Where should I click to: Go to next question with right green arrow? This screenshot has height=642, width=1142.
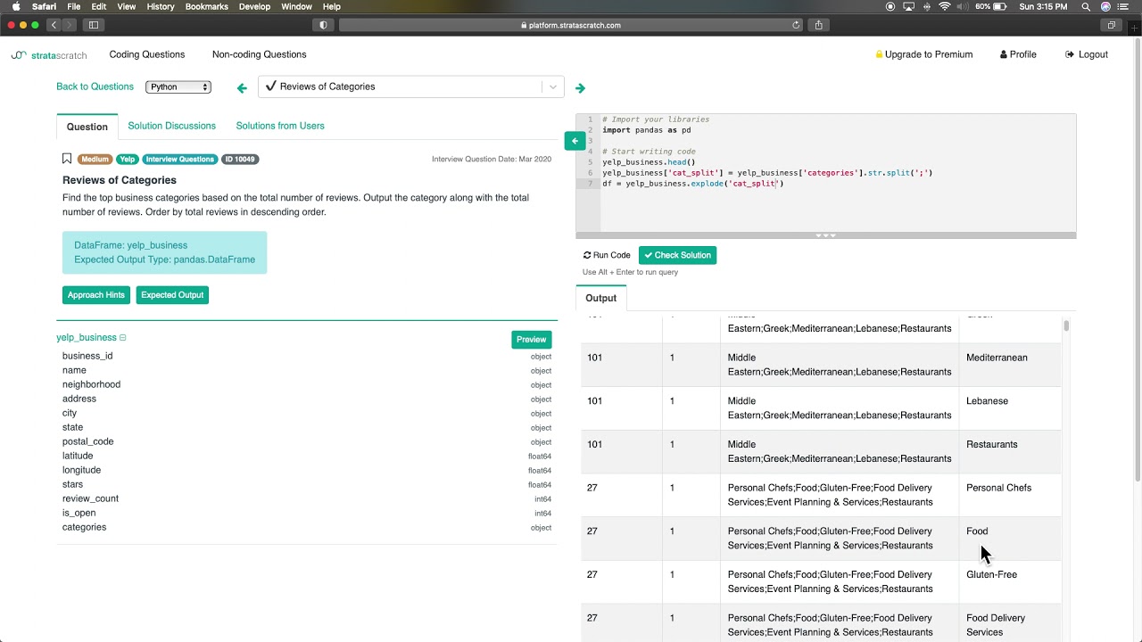(x=580, y=87)
